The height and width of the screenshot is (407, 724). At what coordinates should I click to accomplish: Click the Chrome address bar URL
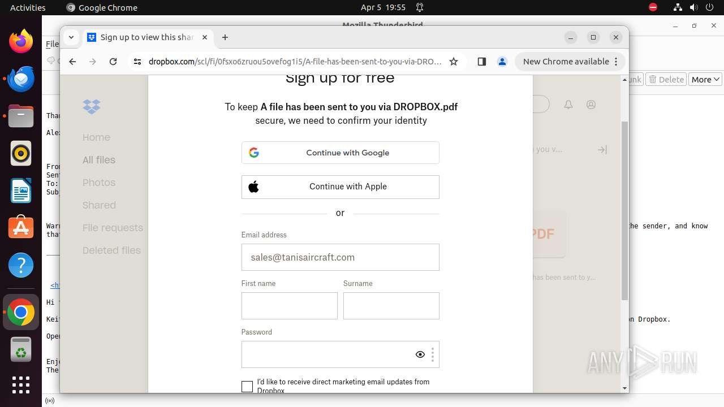[295, 62]
